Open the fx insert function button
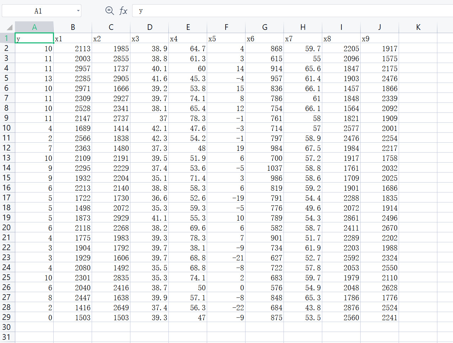Screen dimensions: 453x343 pyautogui.click(x=123, y=11)
